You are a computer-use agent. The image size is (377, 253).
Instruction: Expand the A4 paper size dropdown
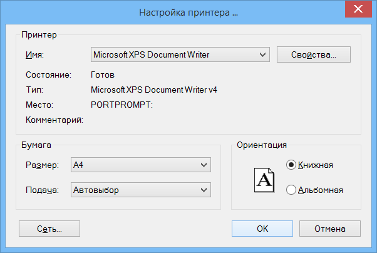tap(141, 165)
